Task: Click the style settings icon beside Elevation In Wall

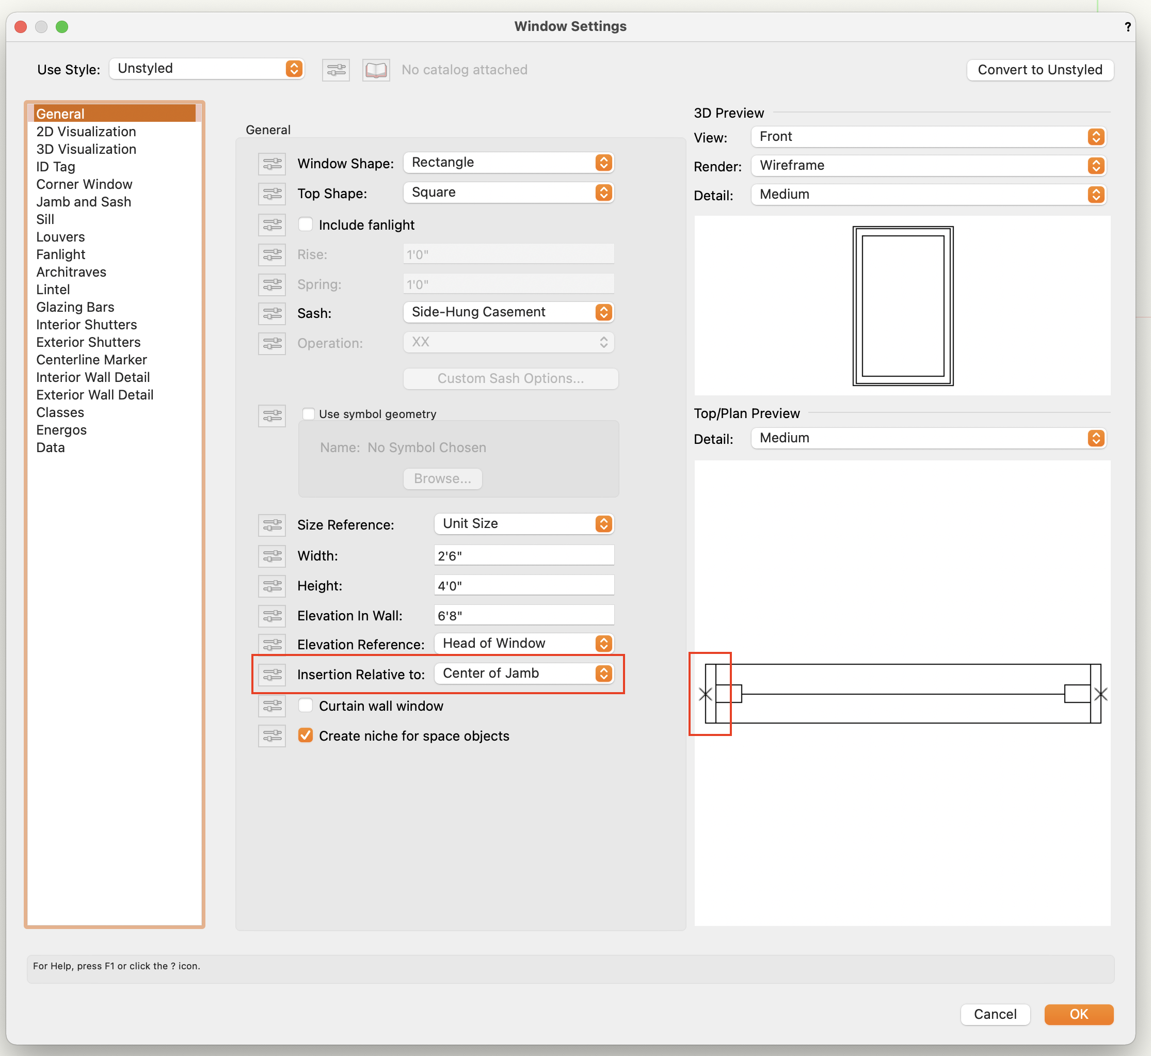Action: pos(272,615)
